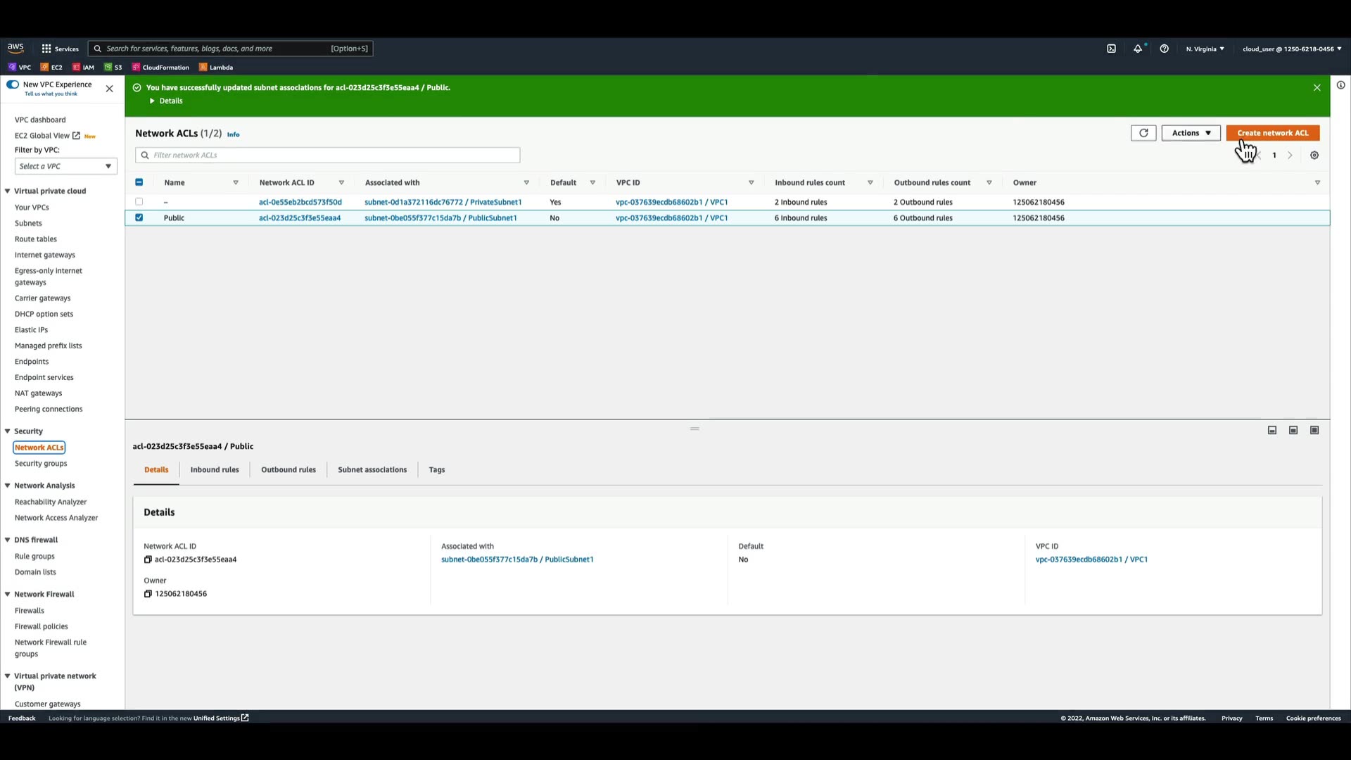Click the Filter network ACLs search field

click(327, 155)
